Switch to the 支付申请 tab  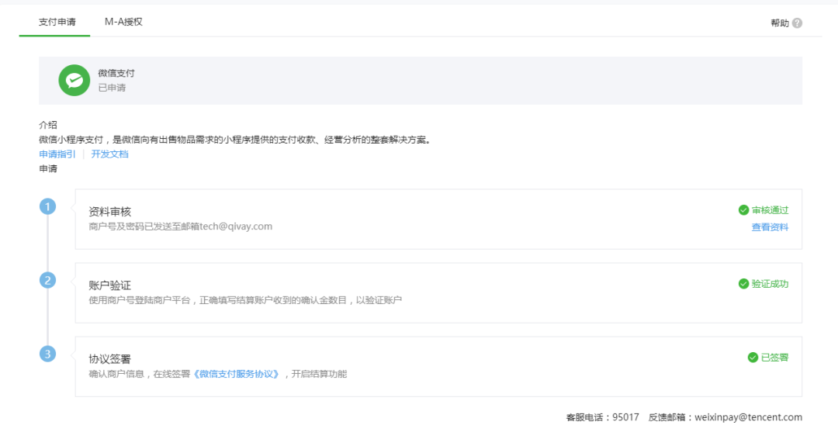57,22
